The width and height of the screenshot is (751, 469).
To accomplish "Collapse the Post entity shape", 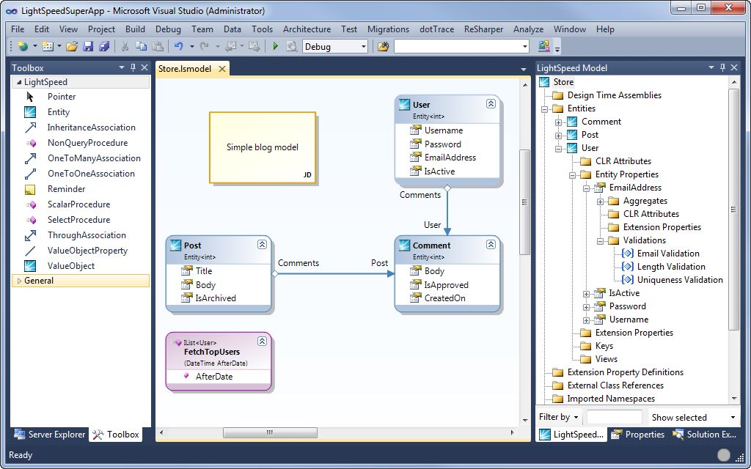I will pyautogui.click(x=262, y=245).
